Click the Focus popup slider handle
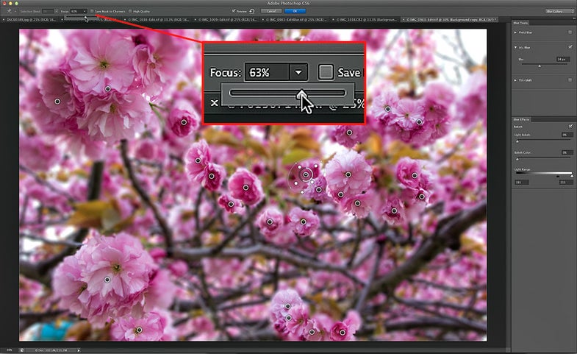 (85, 17)
